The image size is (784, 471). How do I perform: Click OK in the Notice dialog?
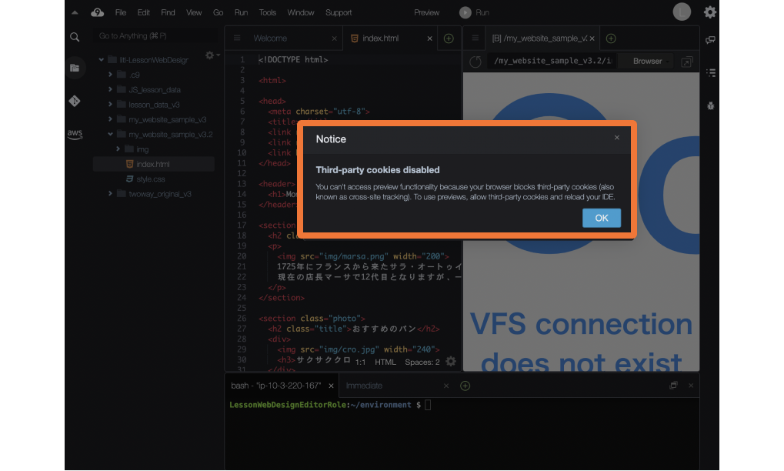[601, 218]
